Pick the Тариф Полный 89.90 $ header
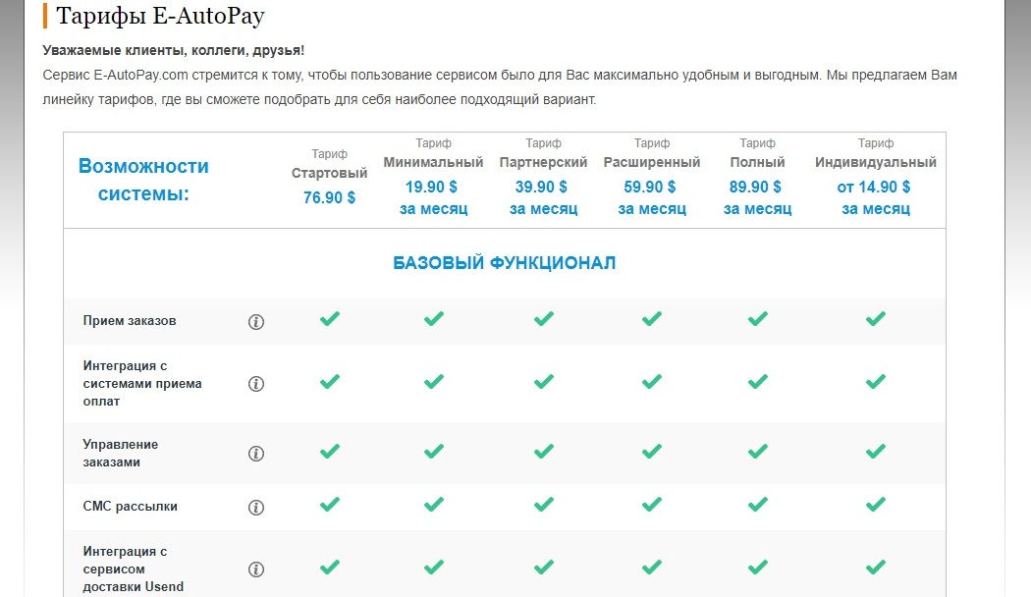 tap(757, 177)
